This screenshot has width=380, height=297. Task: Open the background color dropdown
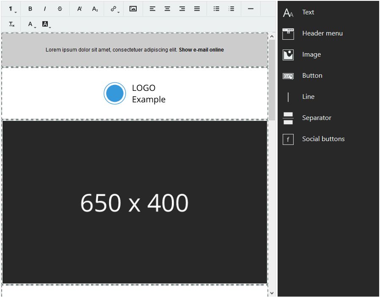[x=46, y=24]
